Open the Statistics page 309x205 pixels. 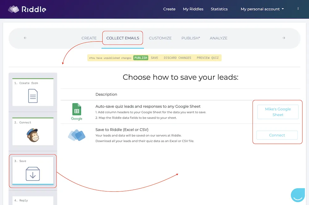219,9
